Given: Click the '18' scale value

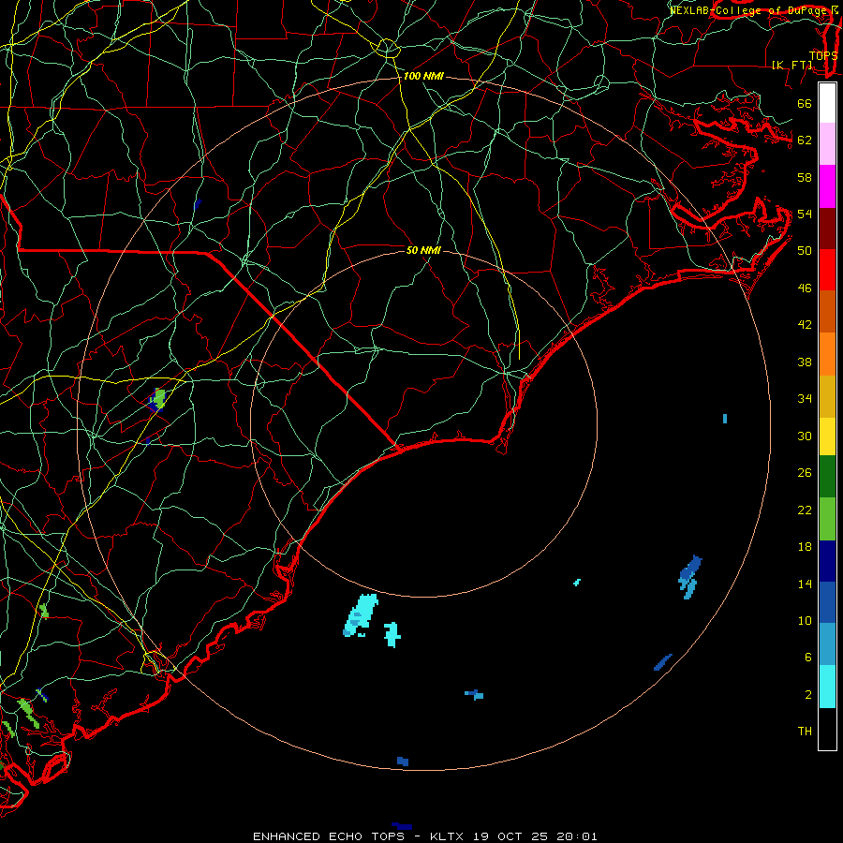Looking at the screenshot, I should pos(805,547).
